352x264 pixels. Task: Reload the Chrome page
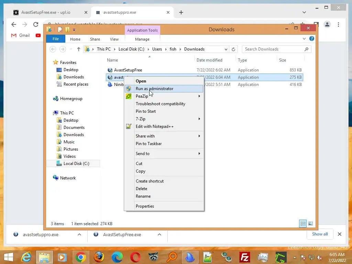36,24
